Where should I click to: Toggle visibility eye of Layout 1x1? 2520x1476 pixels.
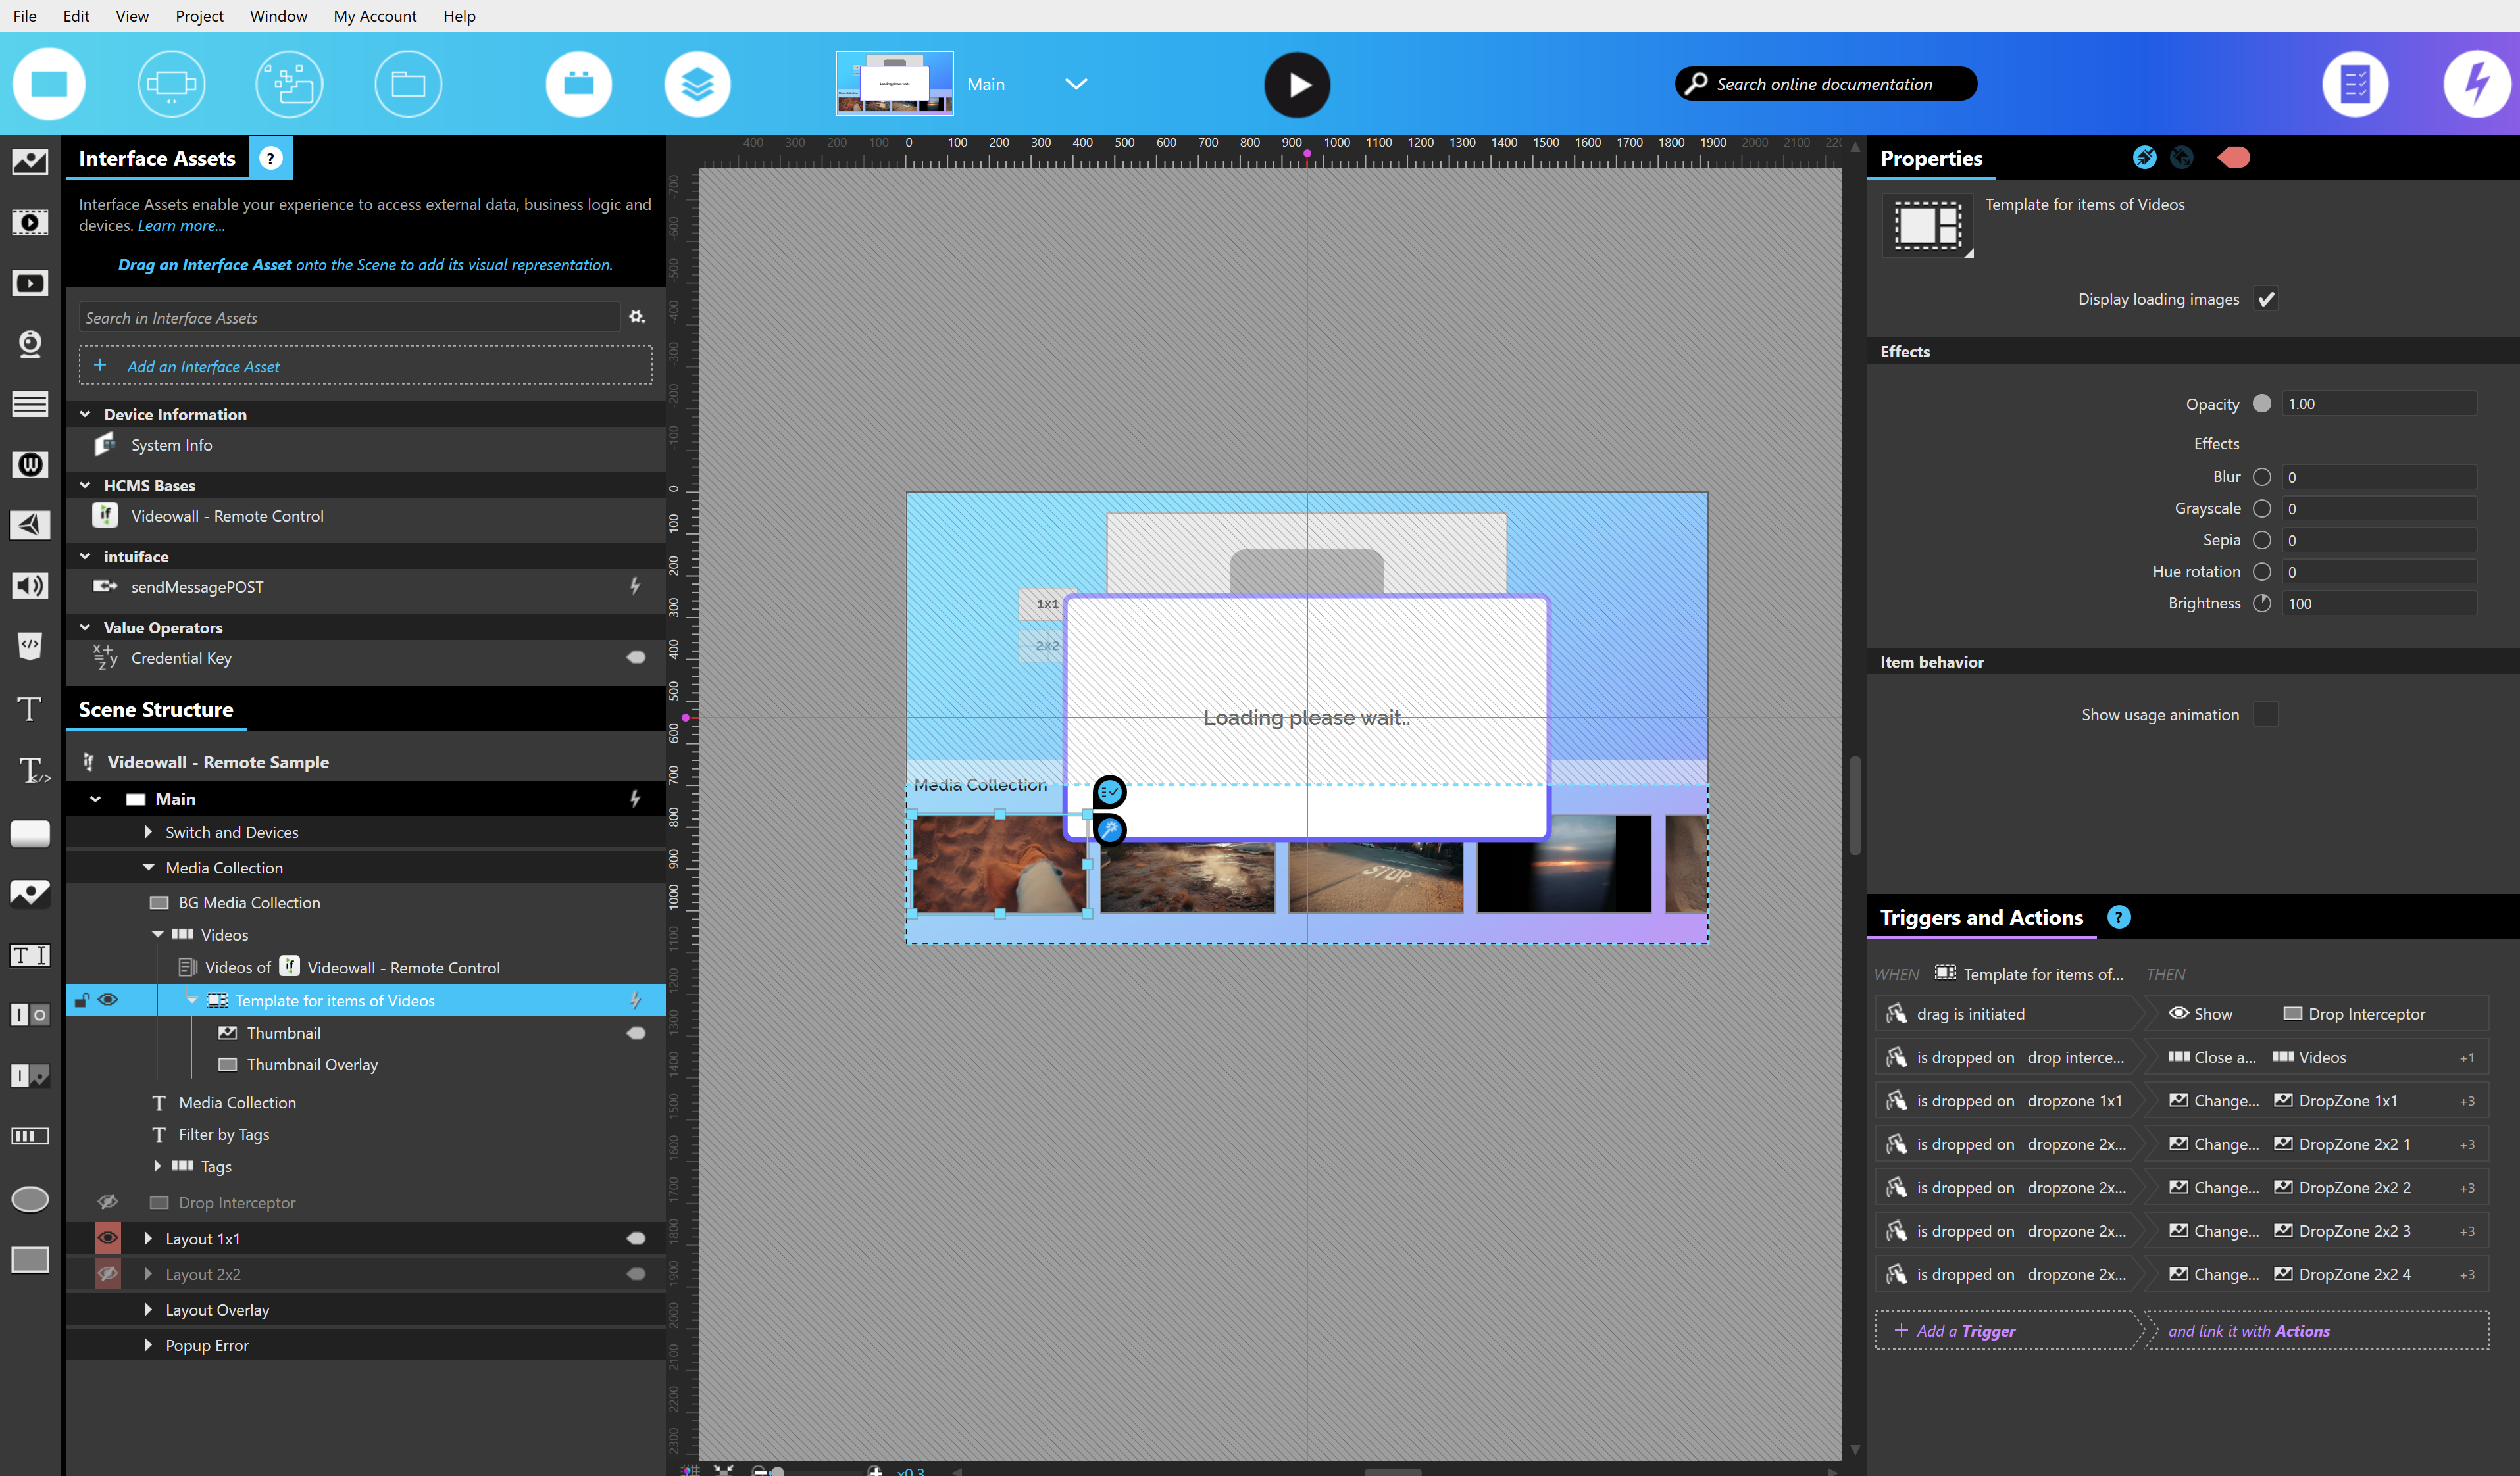point(108,1238)
